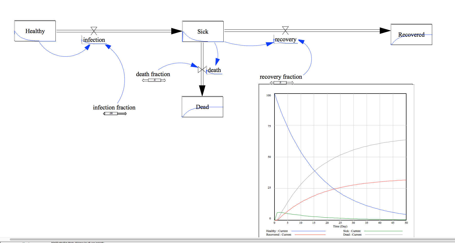Image resolution: width=455 pixels, height=243 pixels.
Task: Click the arrowhead entering the Recovered stock
Action: 385,31
